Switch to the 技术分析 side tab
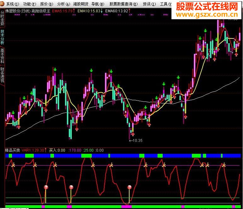Screen dimensions: 243x209 2,37
